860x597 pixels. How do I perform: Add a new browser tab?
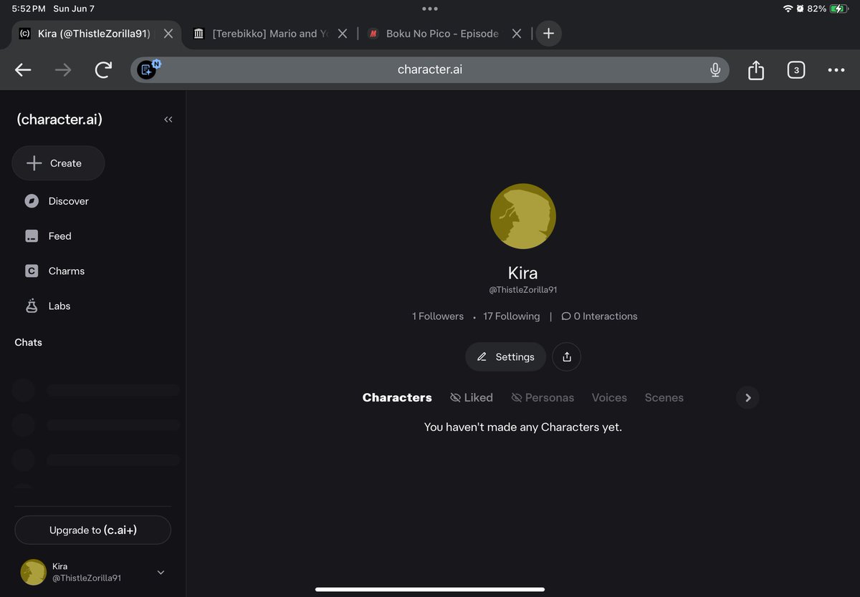pyautogui.click(x=548, y=34)
